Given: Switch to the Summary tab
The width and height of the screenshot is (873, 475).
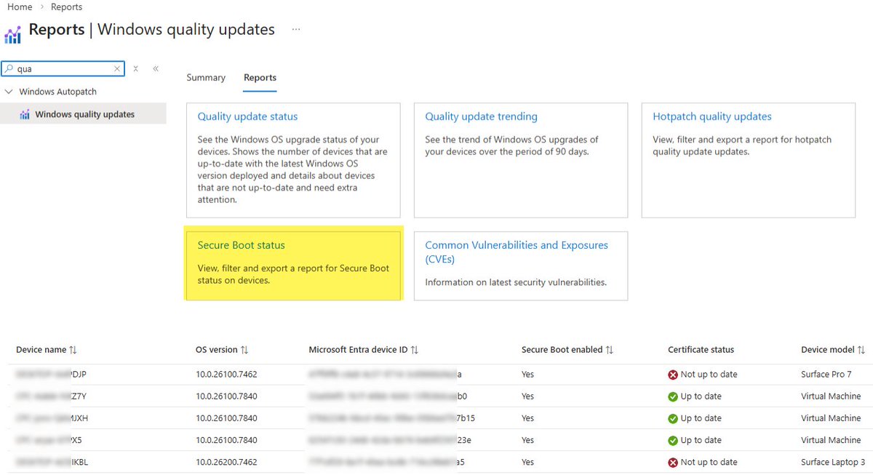Looking at the screenshot, I should [206, 77].
